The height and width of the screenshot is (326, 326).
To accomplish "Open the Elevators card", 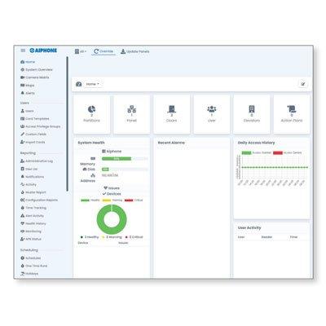I will coord(252,114).
